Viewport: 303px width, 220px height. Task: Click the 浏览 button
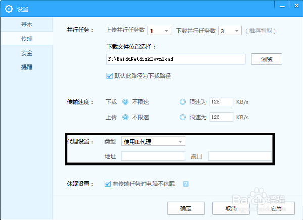(267, 59)
